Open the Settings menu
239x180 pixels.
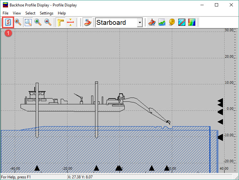(x=47, y=13)
